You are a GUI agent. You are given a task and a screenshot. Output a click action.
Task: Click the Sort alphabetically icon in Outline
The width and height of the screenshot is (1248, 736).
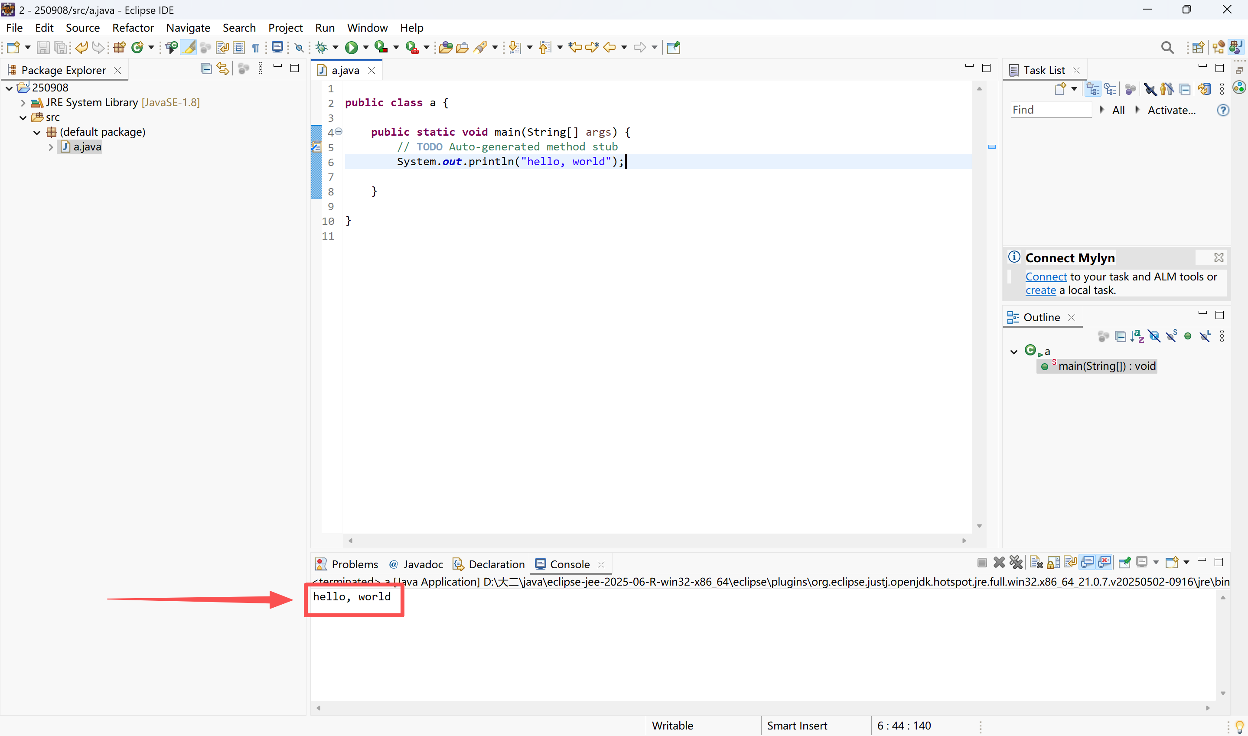point(1137,337)
